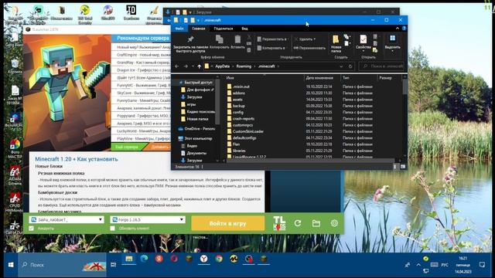This screenshot has height=278, width=495.
Task: Click AppData breadcrumb in address bar
Action: [x=222, y=66]
